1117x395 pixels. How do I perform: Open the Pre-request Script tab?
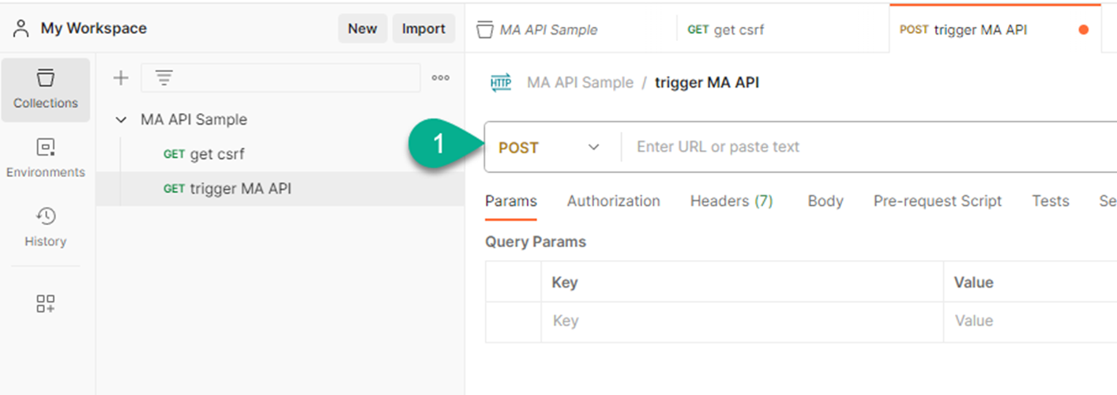pyautogui.click(x=938, y=201)
